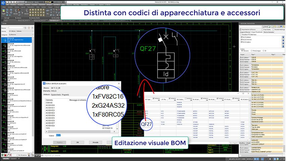This screenshot has width=286, height=161.
Task: Open filter dropdown for 00. Sigla column
Action: (159, 100)
